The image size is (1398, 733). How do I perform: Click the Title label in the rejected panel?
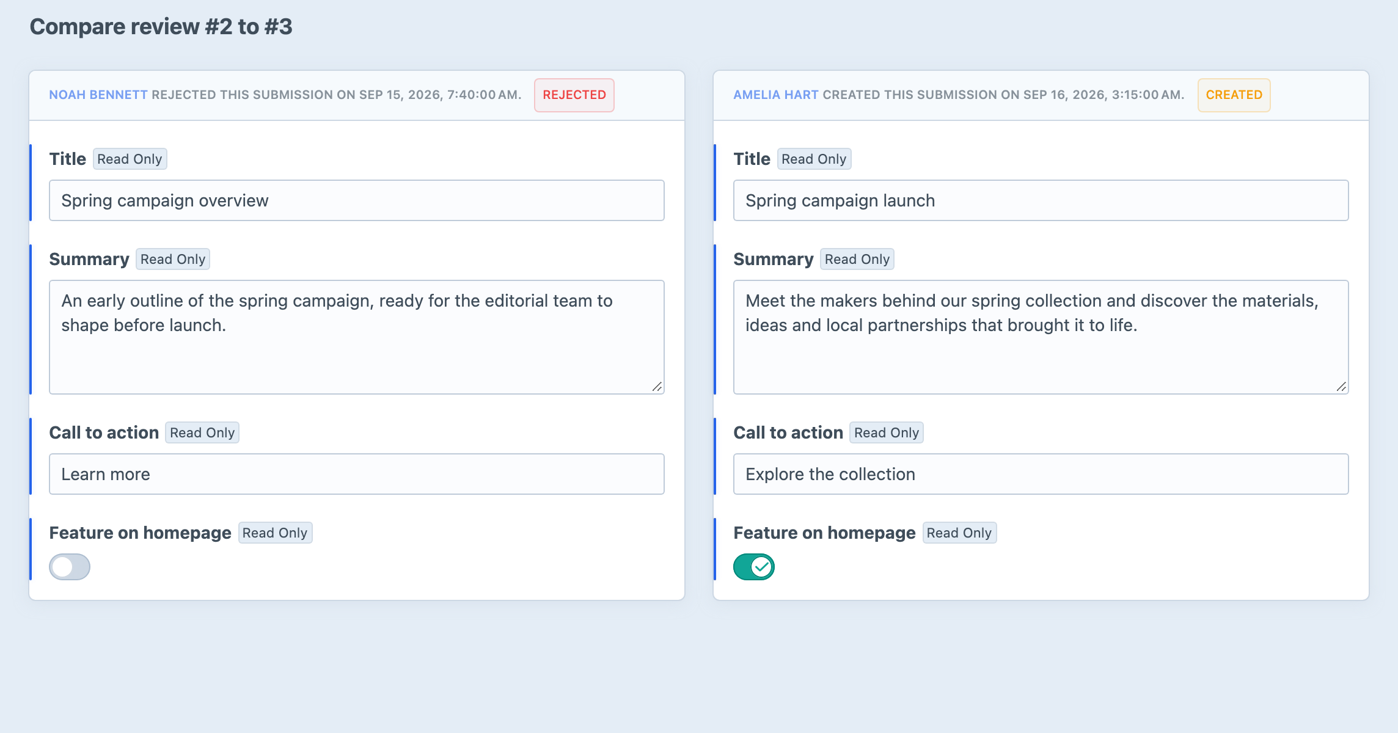click(x=68, y=159)
